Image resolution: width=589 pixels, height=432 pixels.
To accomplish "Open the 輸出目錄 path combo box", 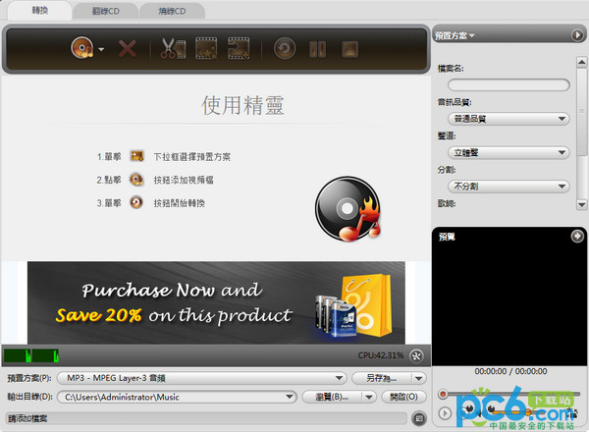I will point(177,397).
